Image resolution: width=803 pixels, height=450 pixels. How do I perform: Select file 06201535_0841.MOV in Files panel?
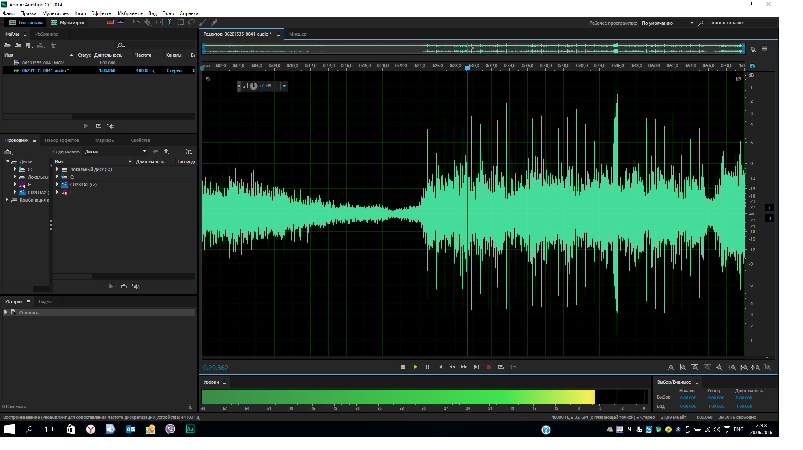click(x=43, y=63)
